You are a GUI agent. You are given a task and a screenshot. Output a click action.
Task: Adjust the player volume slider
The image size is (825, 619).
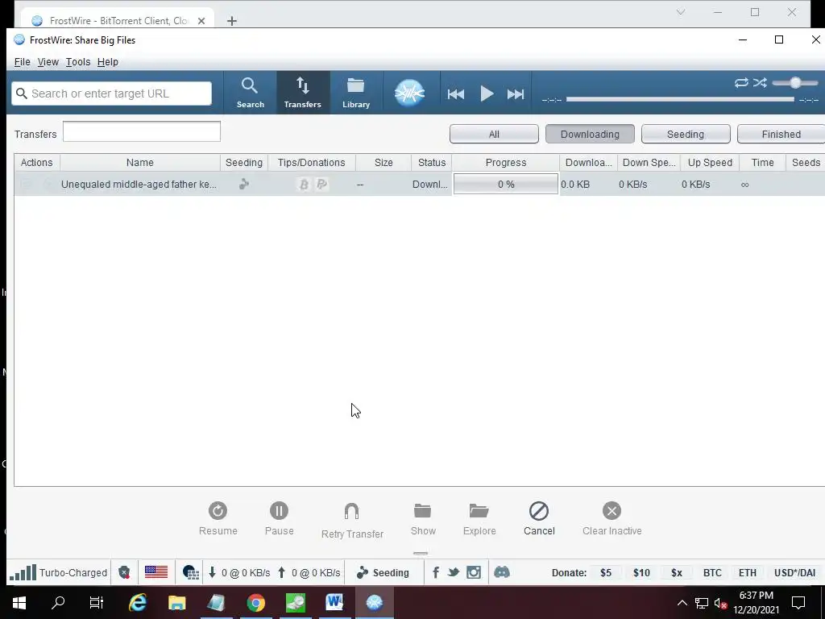pyautogui.click(x=795, y=83)
